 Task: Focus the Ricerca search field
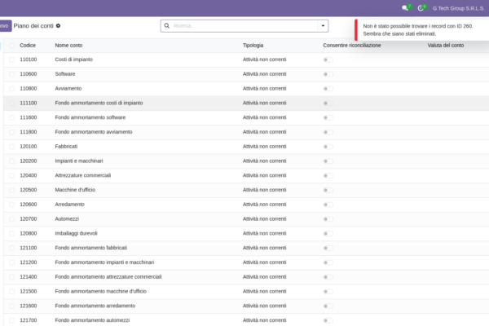[x=244, y=25]
